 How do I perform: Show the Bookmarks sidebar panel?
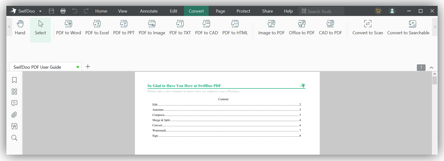14,80
